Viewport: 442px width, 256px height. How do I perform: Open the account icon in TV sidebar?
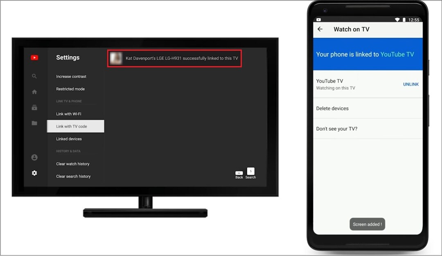(x=34, y=157)
